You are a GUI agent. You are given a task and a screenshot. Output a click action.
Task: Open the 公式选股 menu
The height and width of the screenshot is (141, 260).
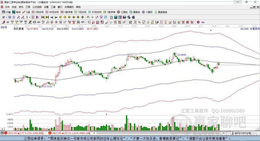[37, 7]
